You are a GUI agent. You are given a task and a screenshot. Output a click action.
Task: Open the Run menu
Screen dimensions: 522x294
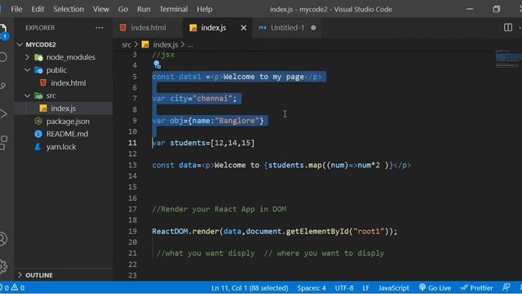pos(144,9)
